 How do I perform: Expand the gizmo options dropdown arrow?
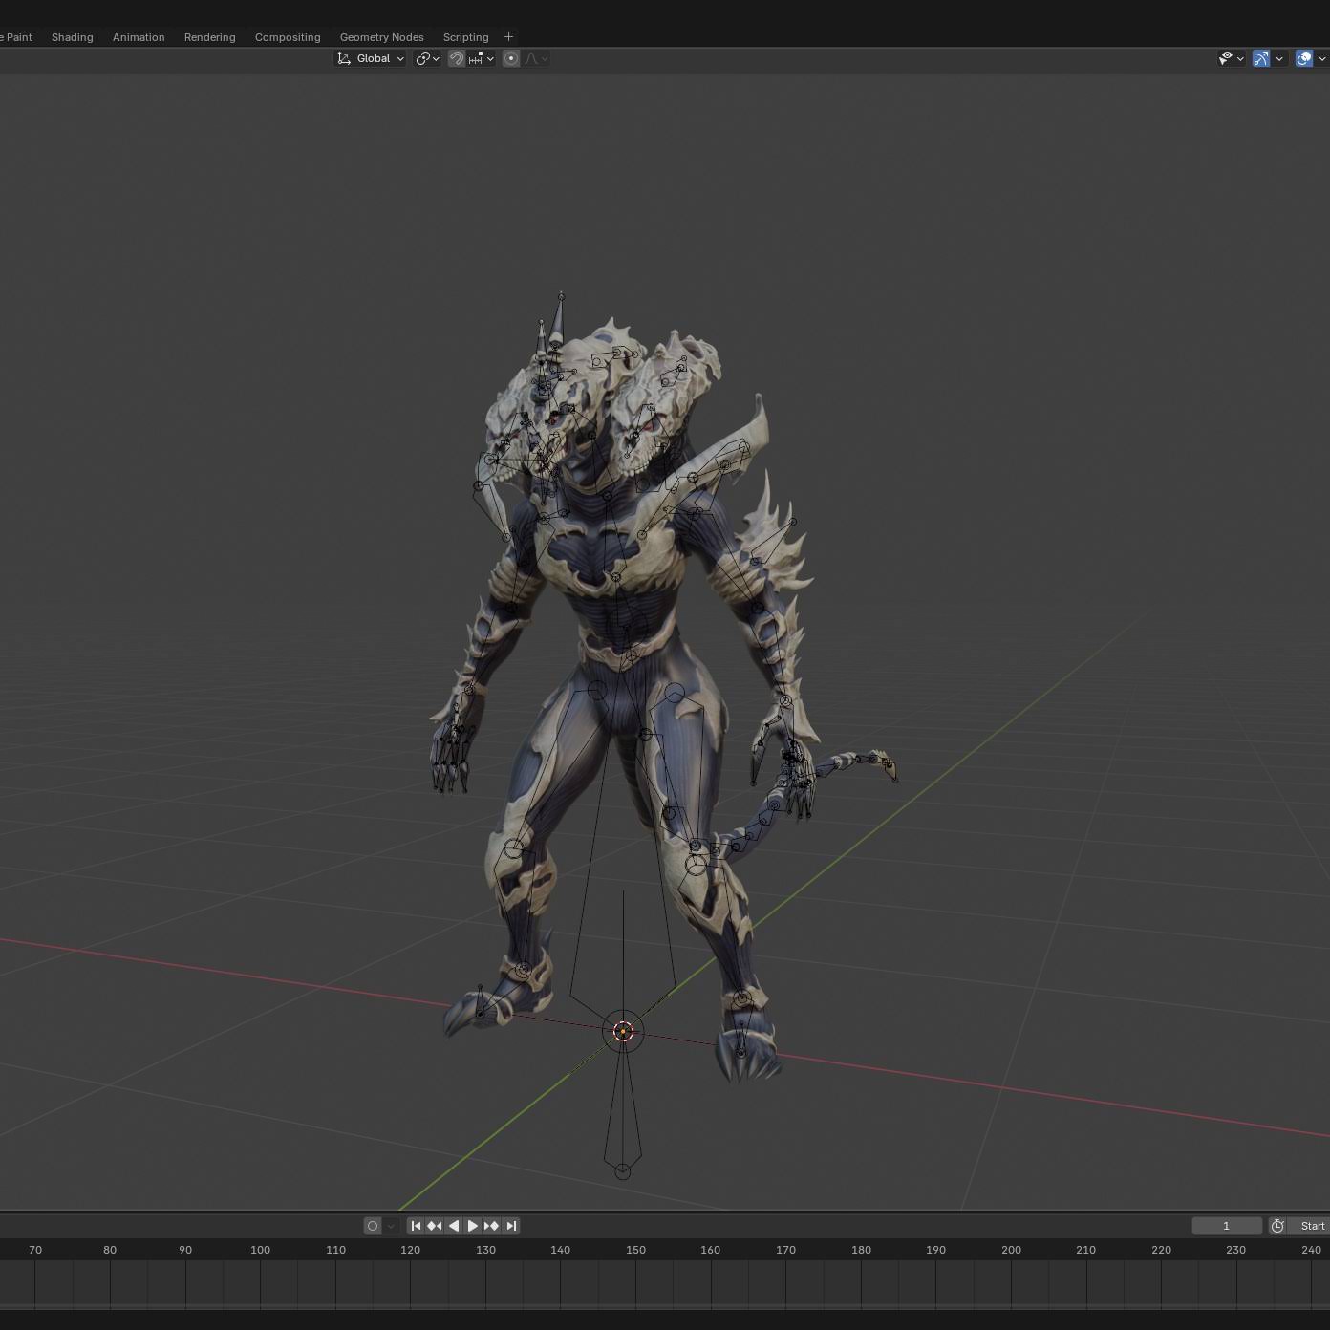[x=1279, y=58]
